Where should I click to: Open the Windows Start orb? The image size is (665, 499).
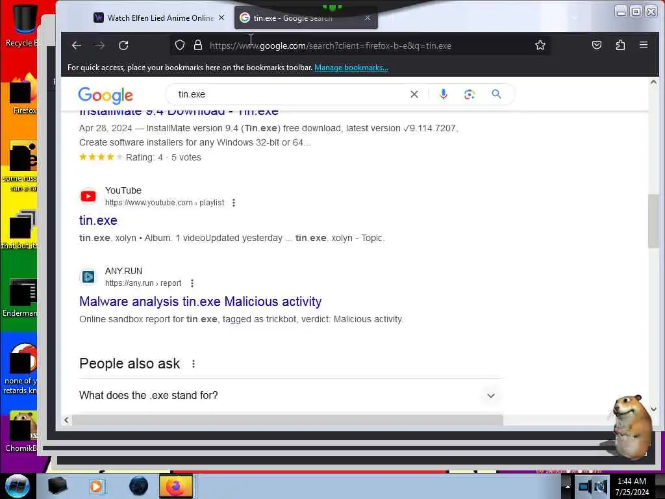[x=18, y=486]
